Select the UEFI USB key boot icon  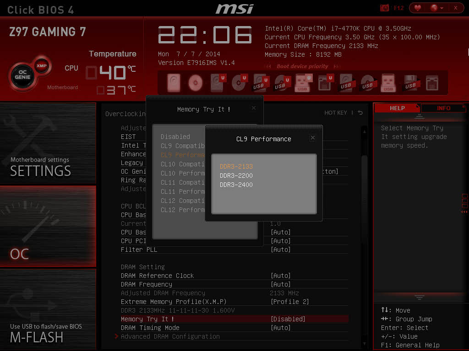(303, 83)
